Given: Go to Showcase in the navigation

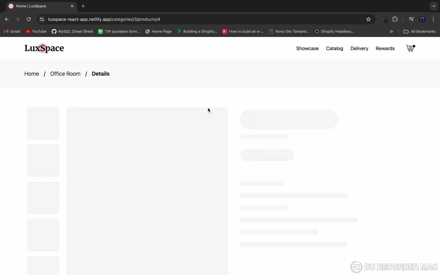Looking at the screenshot, I should [x=307, y=48].
